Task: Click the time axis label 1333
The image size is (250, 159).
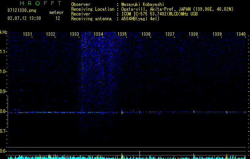Action: pos(74,34)
